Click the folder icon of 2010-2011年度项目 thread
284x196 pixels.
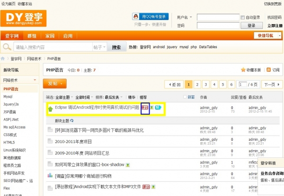click(x=50, y=141)
